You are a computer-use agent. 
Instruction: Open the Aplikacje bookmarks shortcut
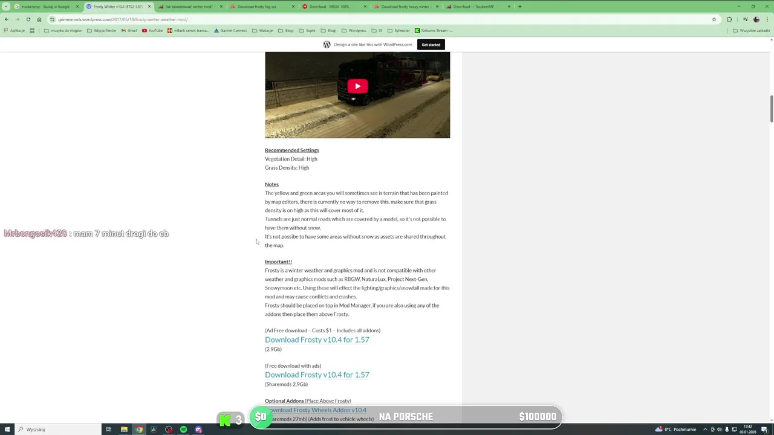(14, 30)
